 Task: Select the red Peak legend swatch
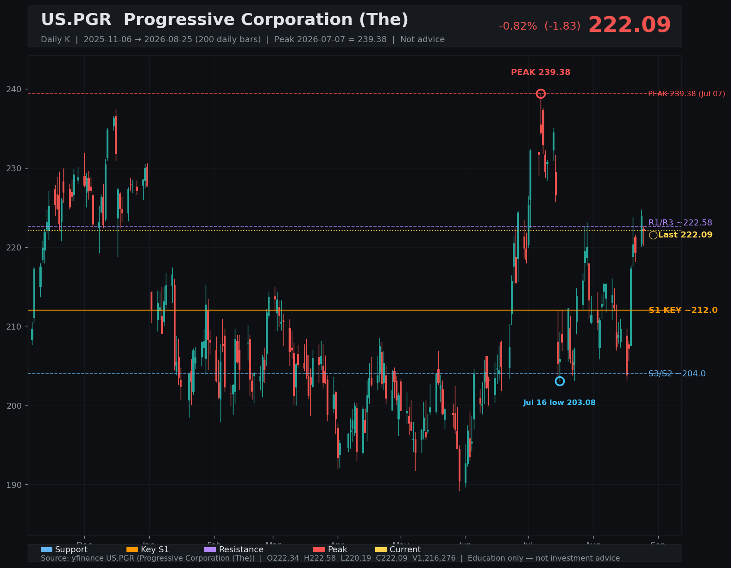319,549
